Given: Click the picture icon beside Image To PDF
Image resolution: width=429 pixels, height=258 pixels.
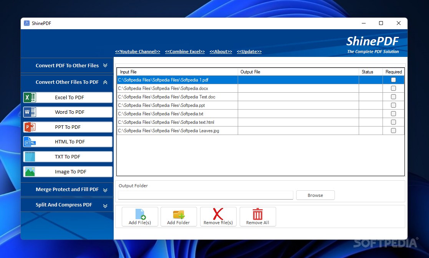Looking at the screenshot, I should click(x=30, y=172).
